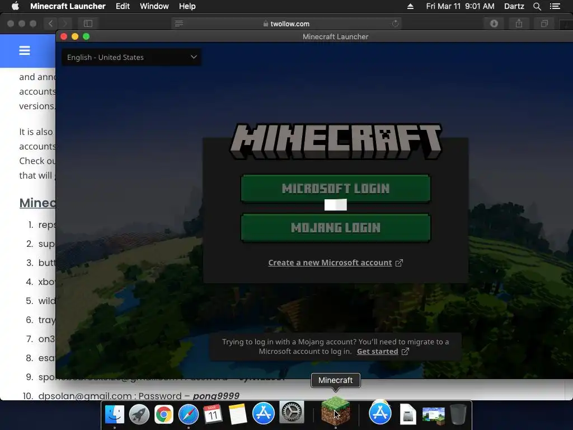The image size is (573, 430).
Task: Click the external link icon beside Get started
Action: (x=405, y=352)
